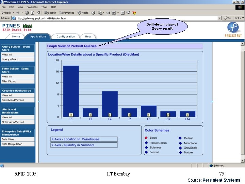Click View All under Query Builder
Image resolution: width=245 pixels, height=184 pixels.
(x=18, y=55)
